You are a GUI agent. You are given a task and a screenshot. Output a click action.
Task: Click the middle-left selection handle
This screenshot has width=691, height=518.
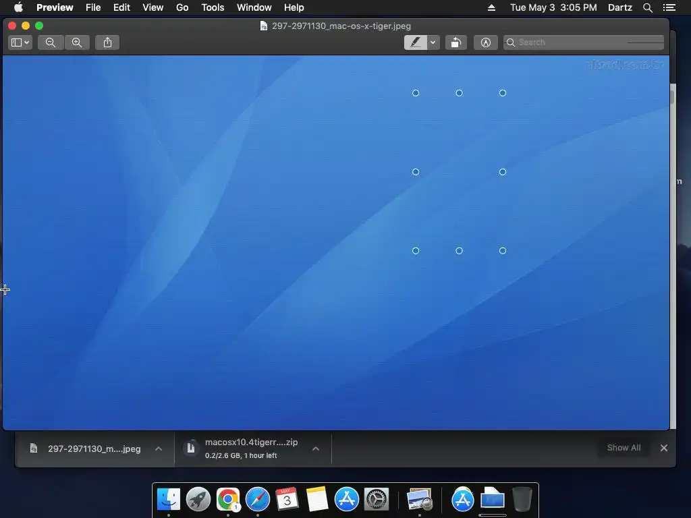(x=416, y=172)
